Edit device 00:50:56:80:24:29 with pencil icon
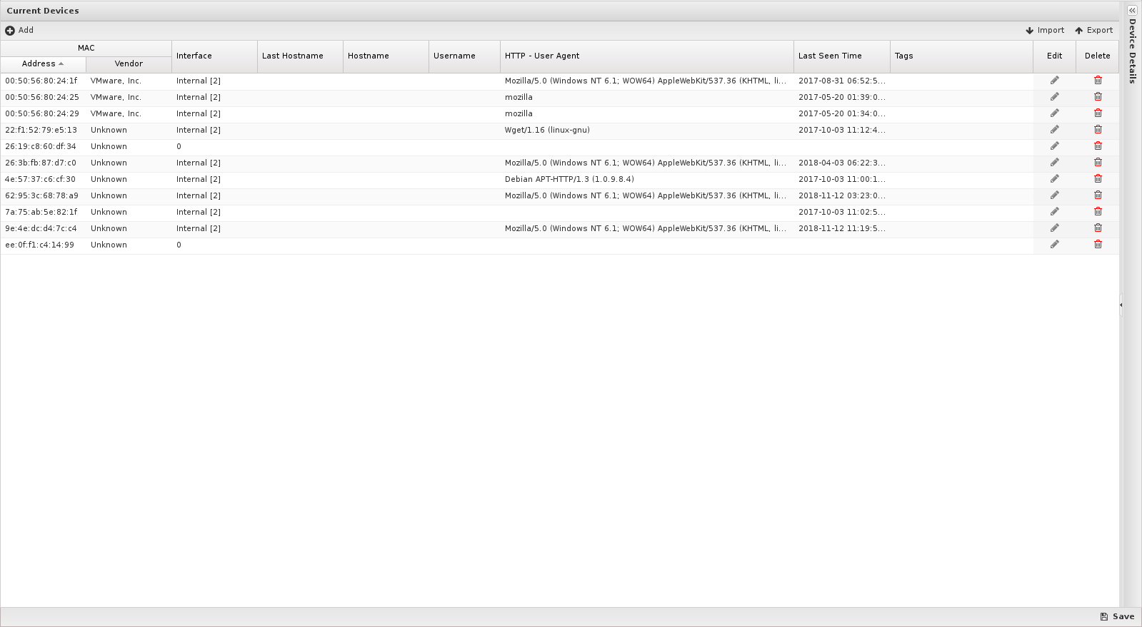Screen dimensions: 1142x627 point(1054,113)
